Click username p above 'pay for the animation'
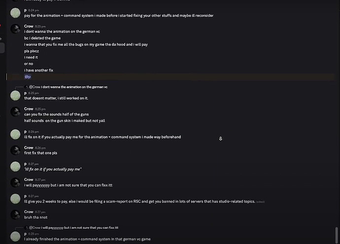The image size is (340, 244). [25, 10]
